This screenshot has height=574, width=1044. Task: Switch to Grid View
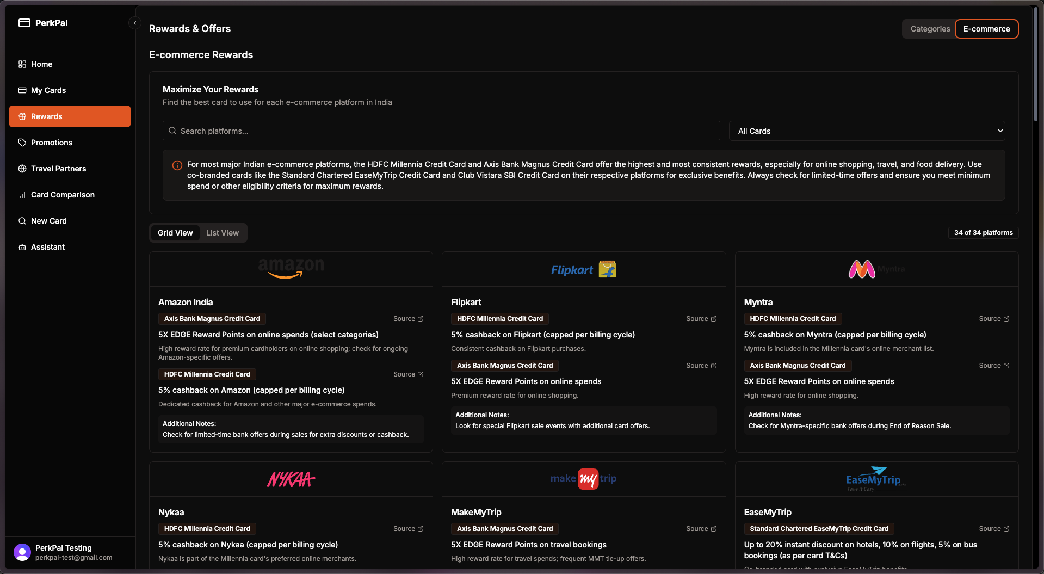click(175, 233)
